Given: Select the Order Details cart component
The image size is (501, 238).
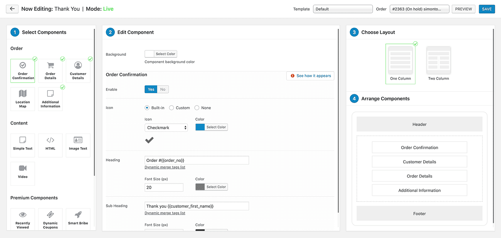Looking at the screenshot, I should (50, 71).
